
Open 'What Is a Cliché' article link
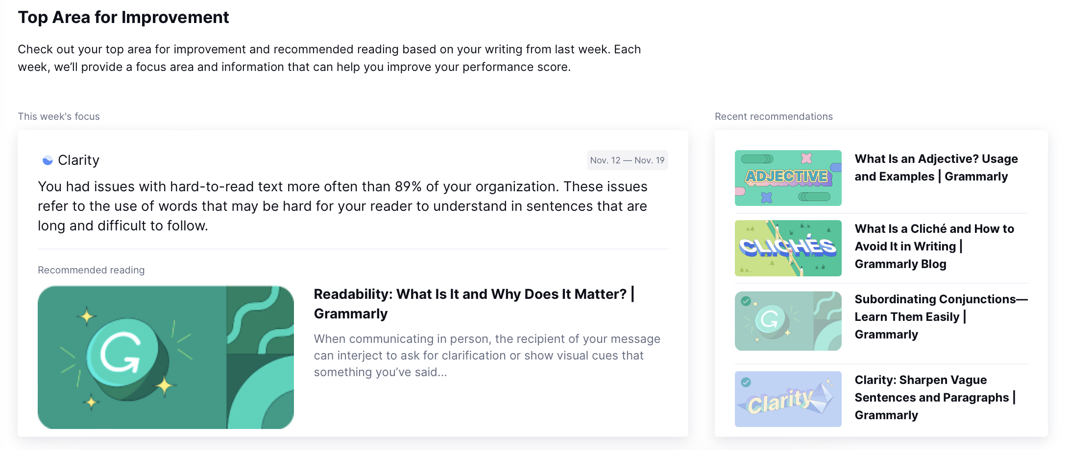click(934, 247)
